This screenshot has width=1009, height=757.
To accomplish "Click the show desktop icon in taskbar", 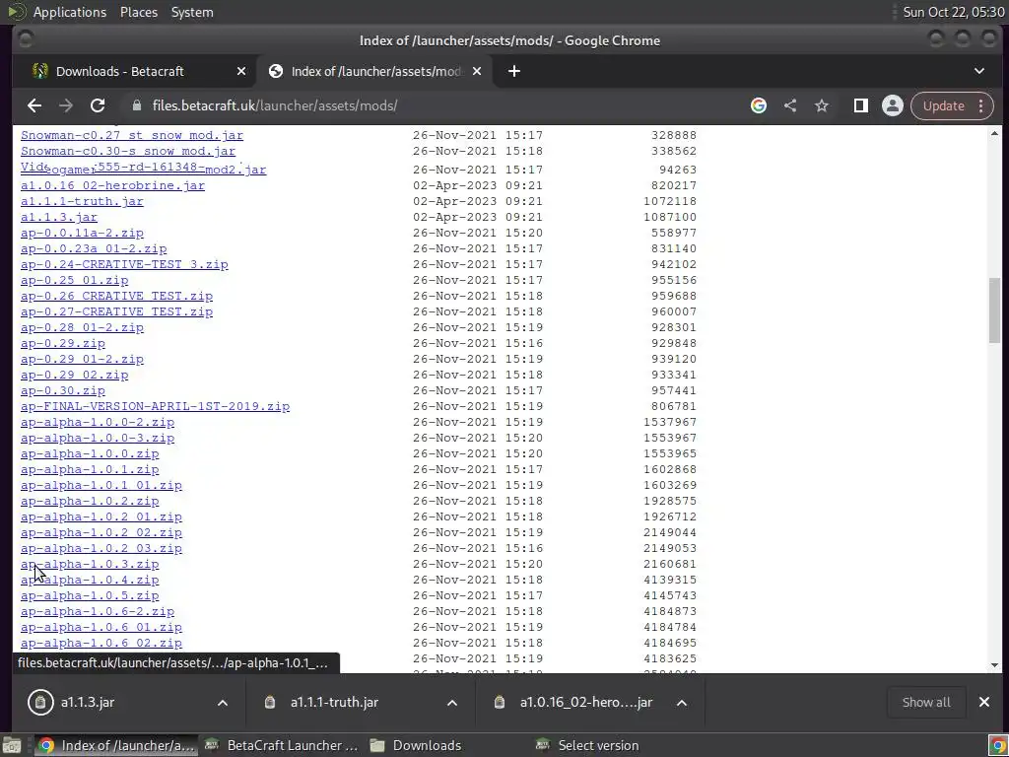I will 12,745.
